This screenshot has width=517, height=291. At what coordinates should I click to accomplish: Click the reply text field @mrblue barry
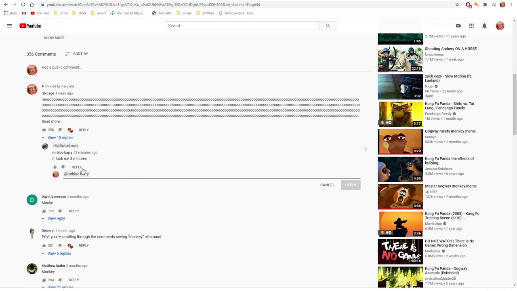coord(212,174)
